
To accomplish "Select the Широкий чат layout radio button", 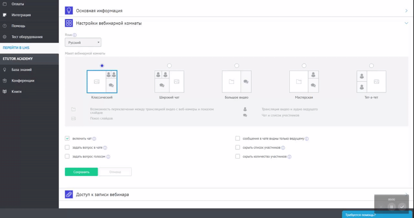I will pos(169,66).
